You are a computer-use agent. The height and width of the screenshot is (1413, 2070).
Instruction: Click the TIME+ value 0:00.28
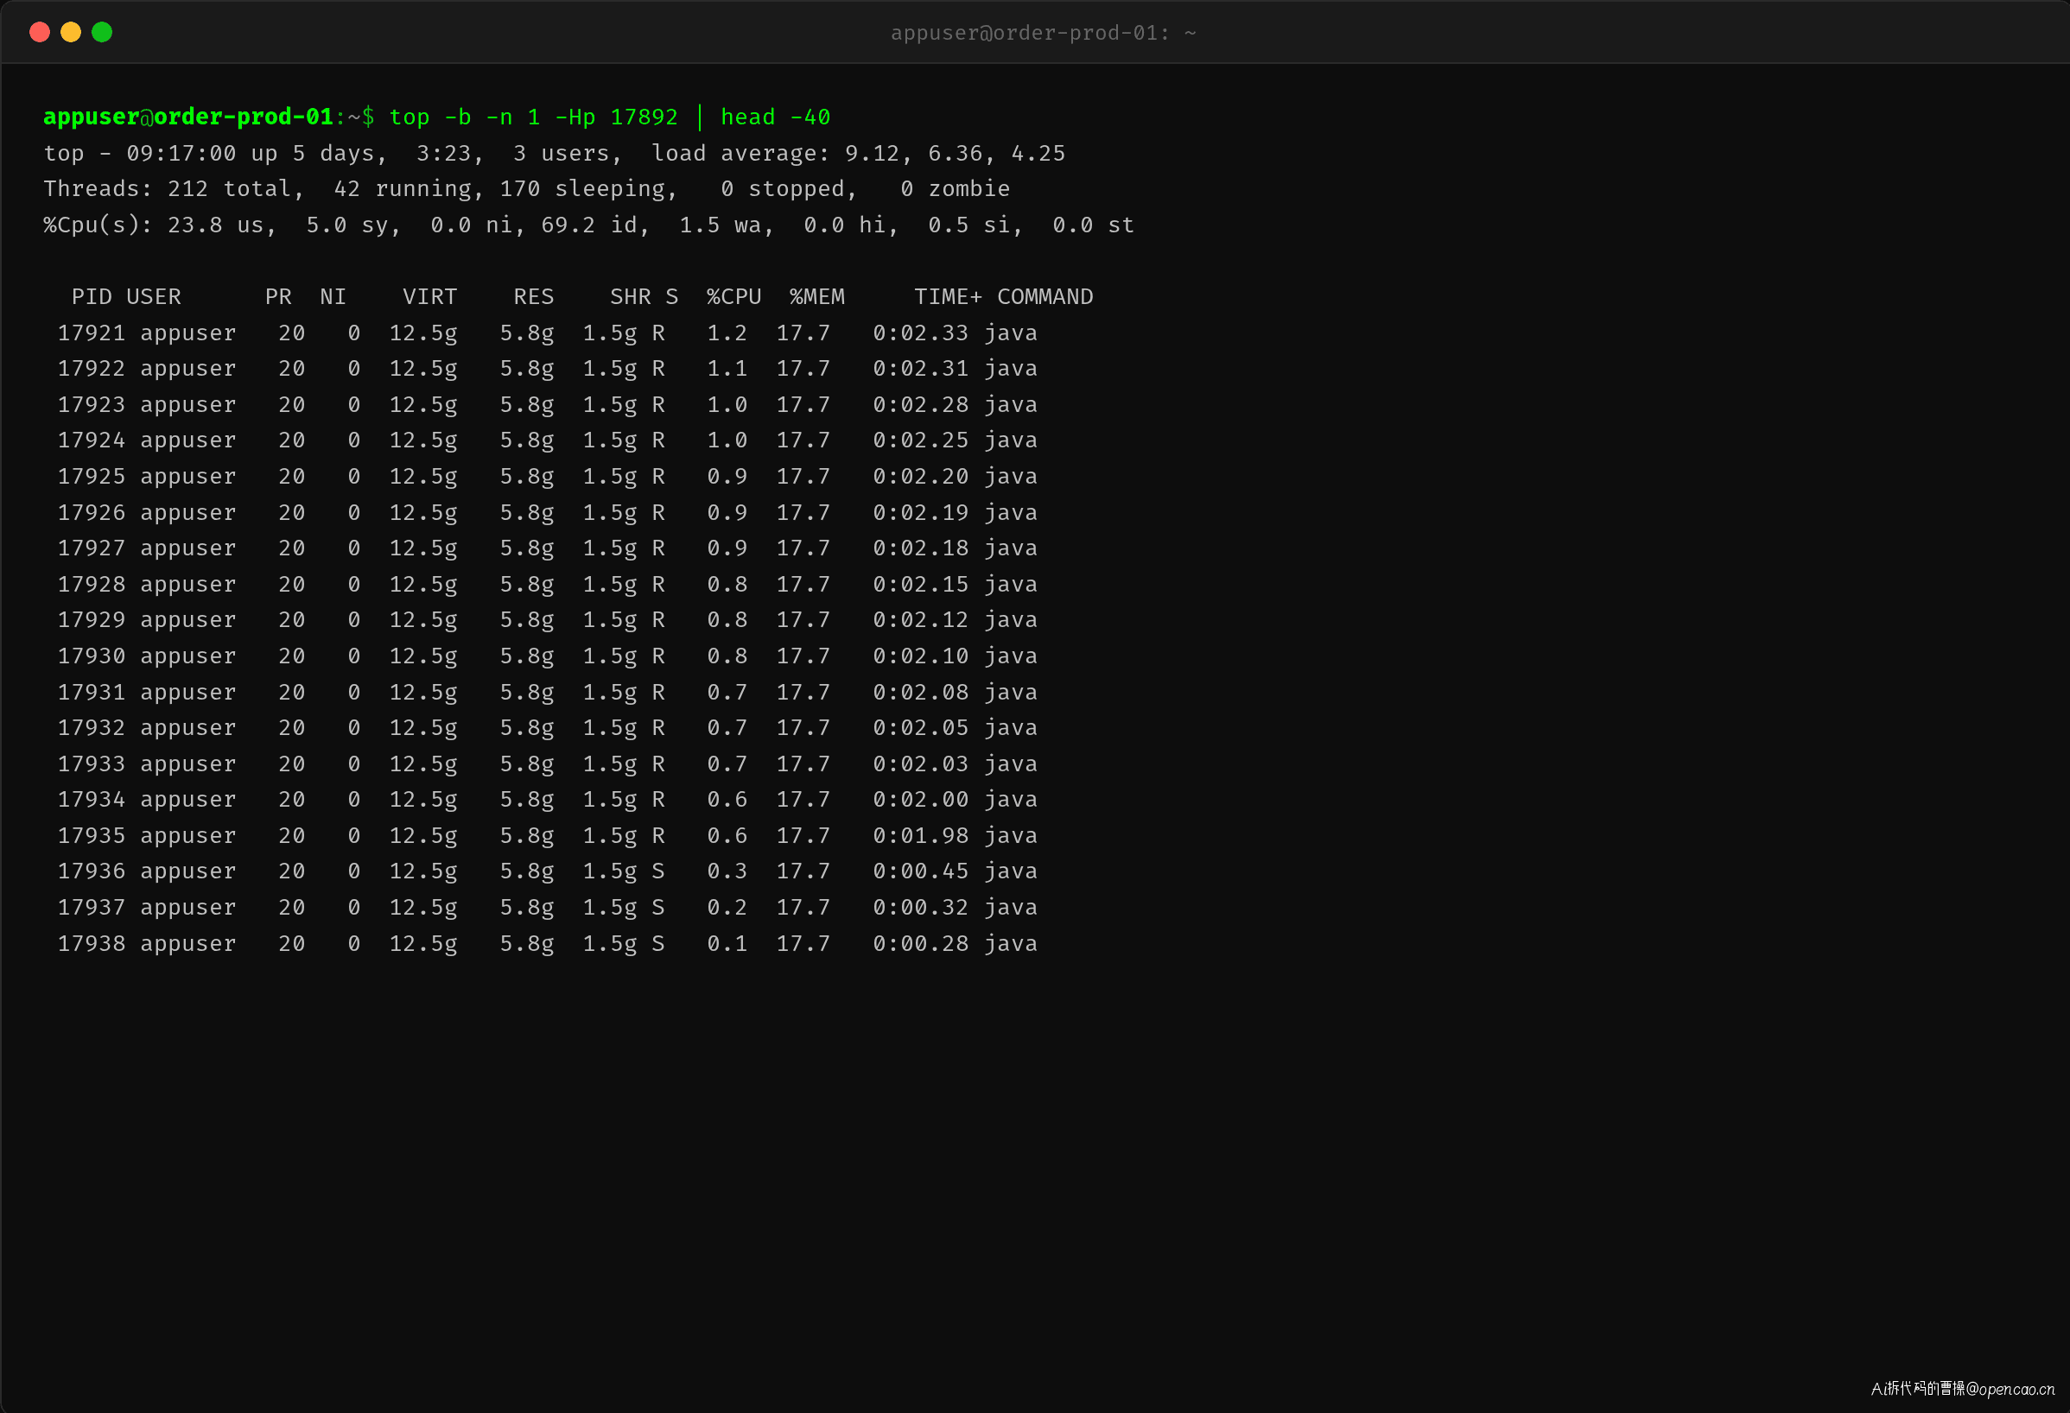[x=920, y=943]
